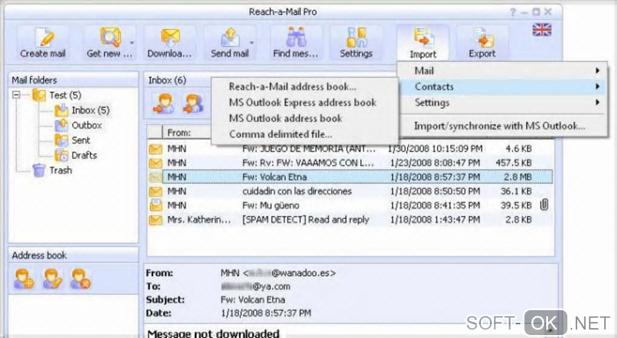Image resolution: width=617 pixels, height=338 pixels.
Task: Open the Send mail dropdown arrow
Action: pyautogui.click(x=252, y=42)
